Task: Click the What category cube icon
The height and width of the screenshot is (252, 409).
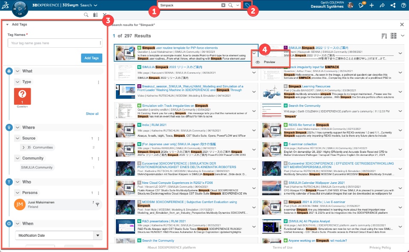Action: coord(9,71)
